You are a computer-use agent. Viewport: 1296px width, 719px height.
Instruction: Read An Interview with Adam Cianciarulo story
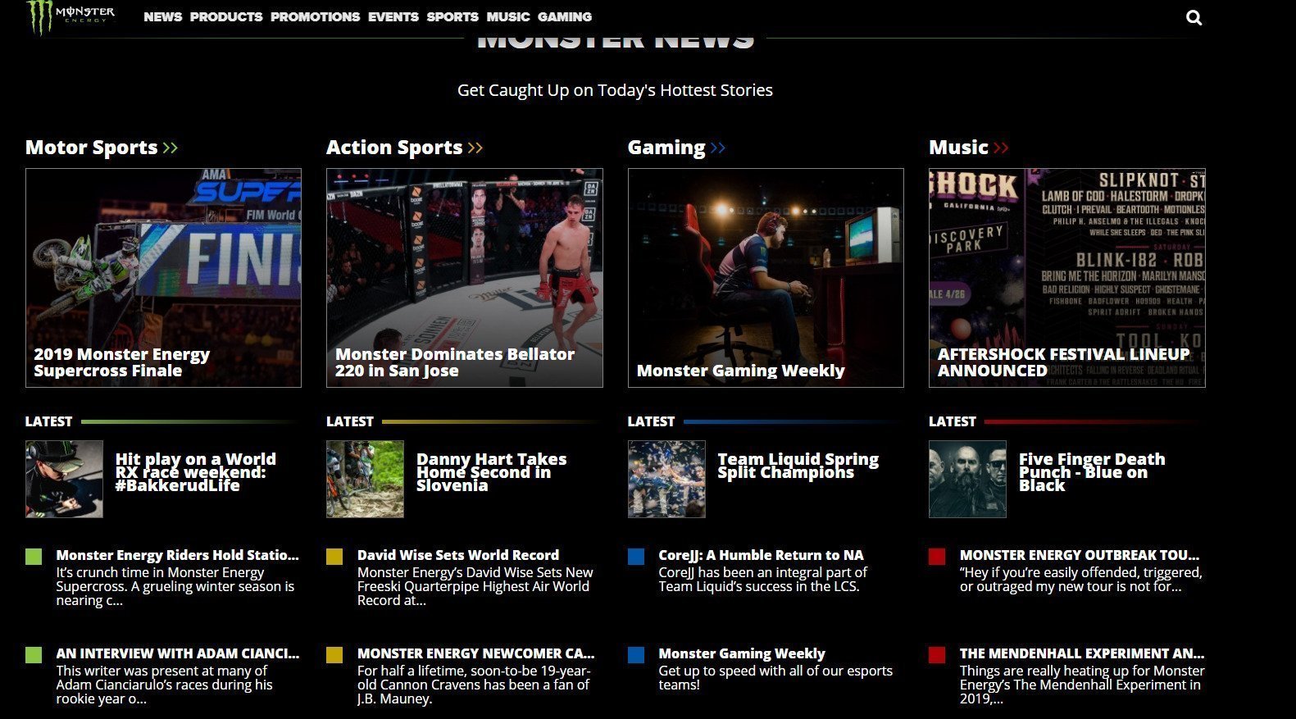click(x=177, y=653)
